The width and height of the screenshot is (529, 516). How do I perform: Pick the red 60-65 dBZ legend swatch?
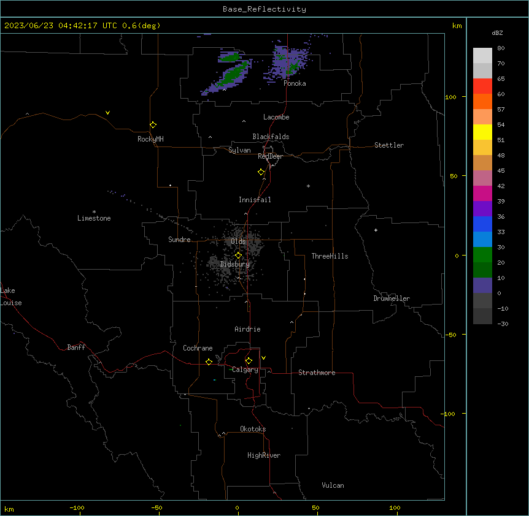coord(482,86)
